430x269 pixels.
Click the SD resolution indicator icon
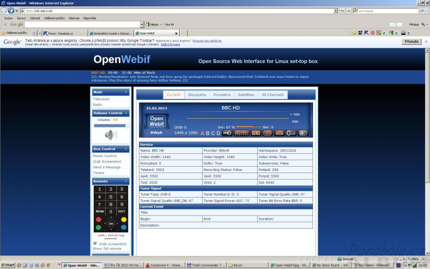(x=267, y=133)
